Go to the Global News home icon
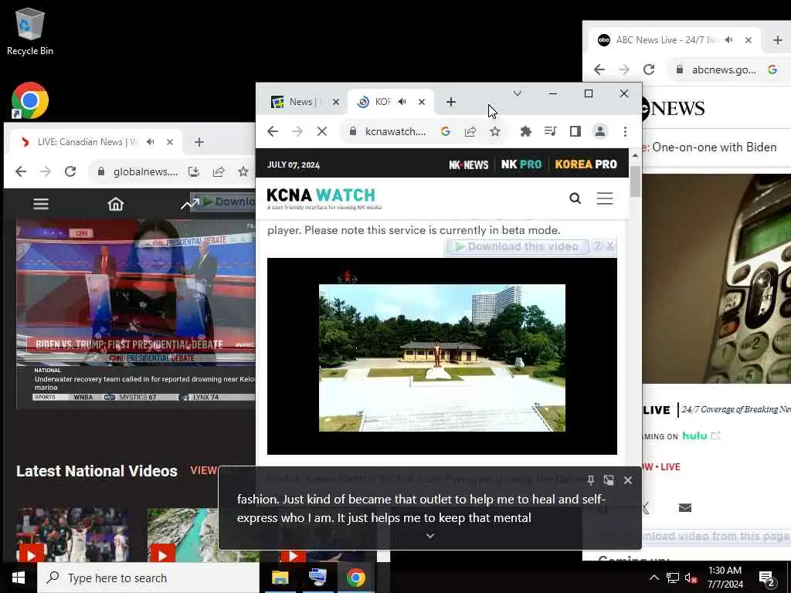Image resolution: width=791 pixels, height=593 pixels. [116, 204]
